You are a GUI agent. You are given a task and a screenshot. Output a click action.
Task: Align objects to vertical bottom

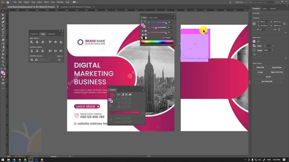click(61, 42)
